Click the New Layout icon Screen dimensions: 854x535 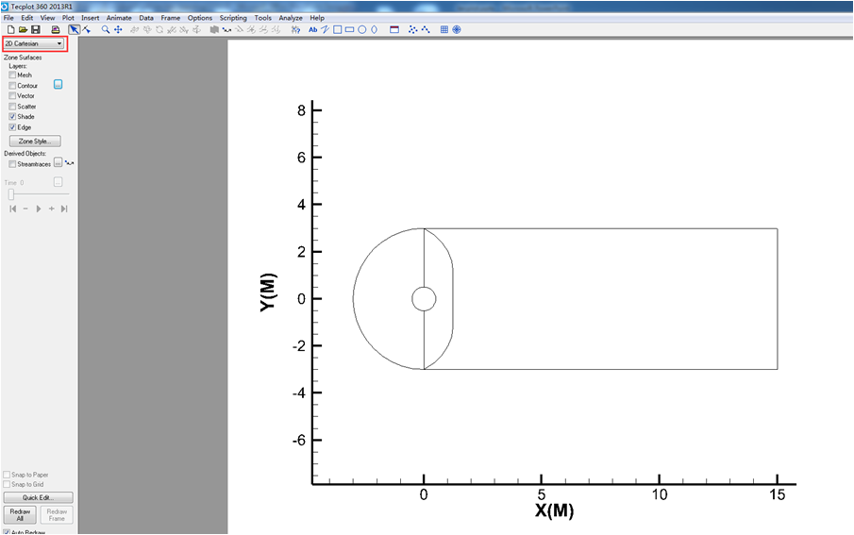pos(10,29)
